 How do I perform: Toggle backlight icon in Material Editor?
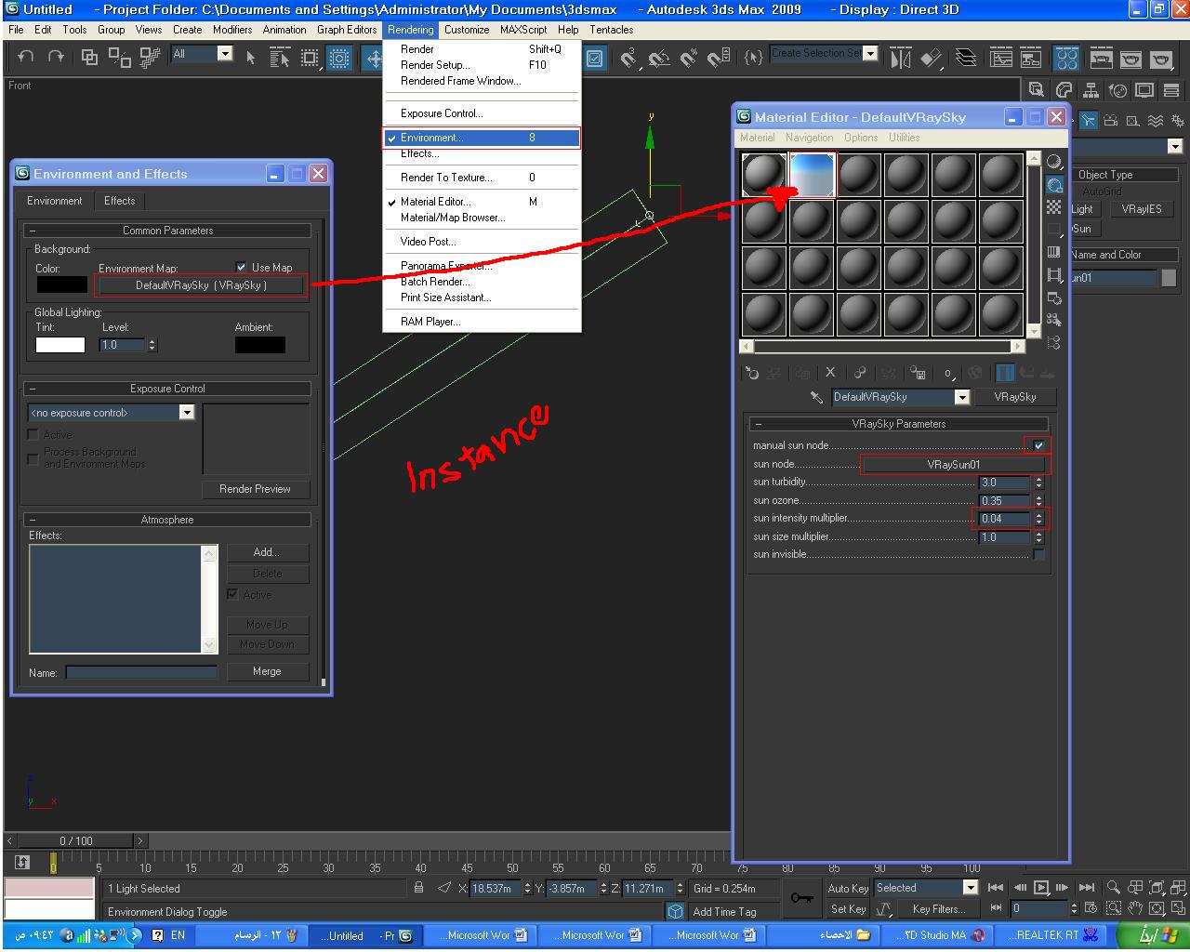1054,185
